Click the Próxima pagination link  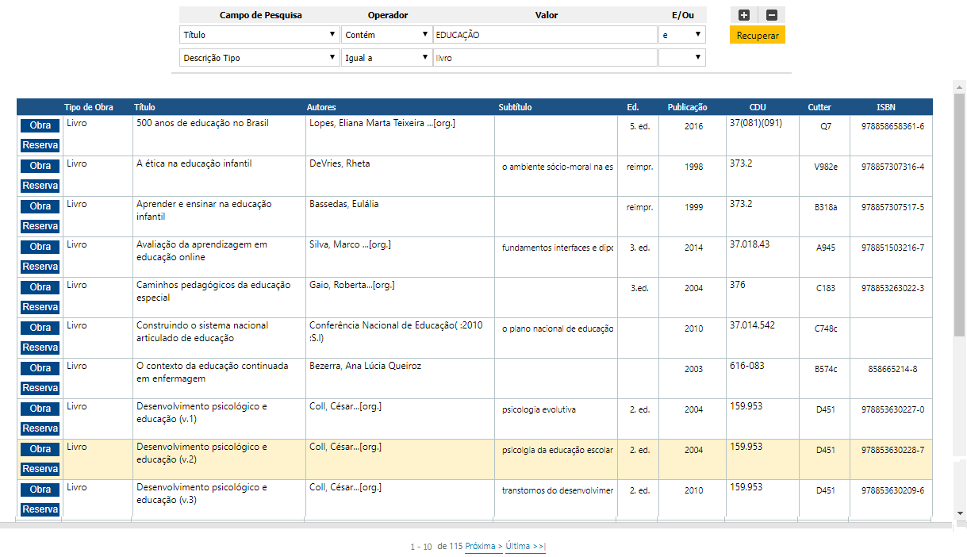(483, 547)
